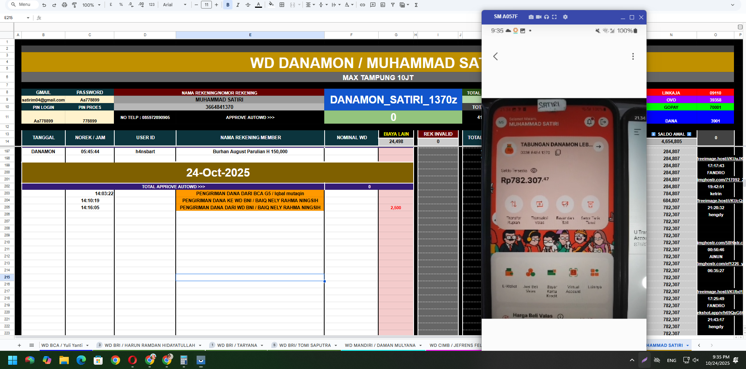Redo the last action
The height and width of the screenshot is (369, 746).
[54, 5]
